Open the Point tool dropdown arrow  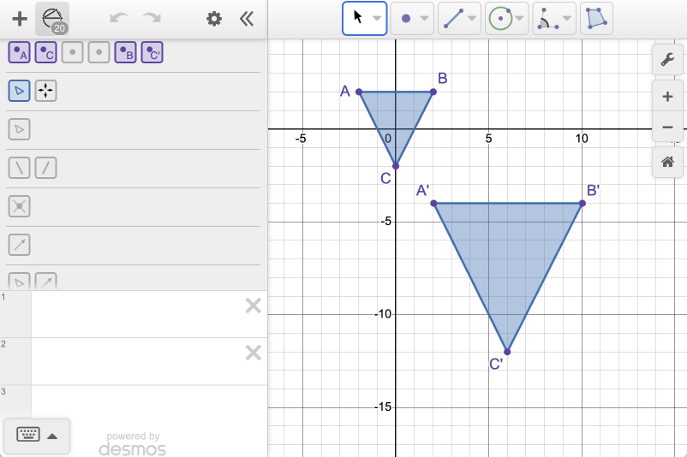click(x=424, y=18)
